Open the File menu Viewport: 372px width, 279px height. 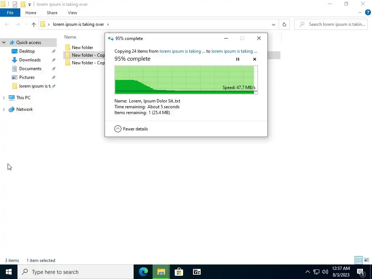[x=10, y=13]
